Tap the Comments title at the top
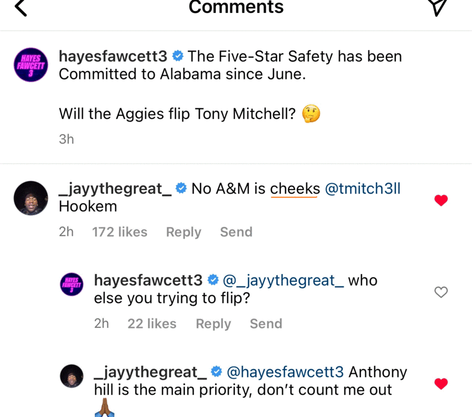This screenshot has width=472, height=417. pyautogui.click(x=235, y=8)
